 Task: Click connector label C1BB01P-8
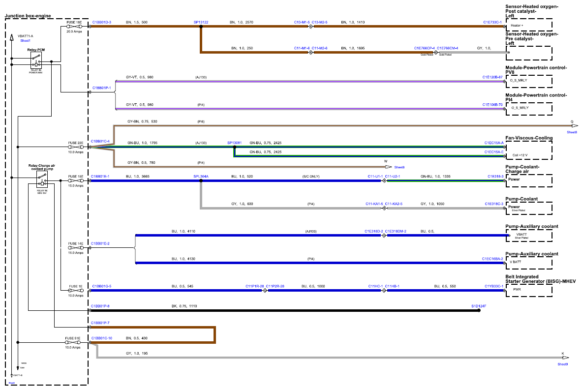[x=100, y=306]
